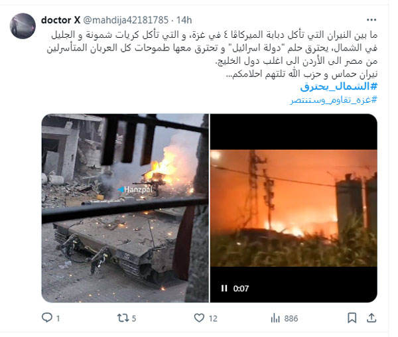Click the 886 views count

coord(291,318)
